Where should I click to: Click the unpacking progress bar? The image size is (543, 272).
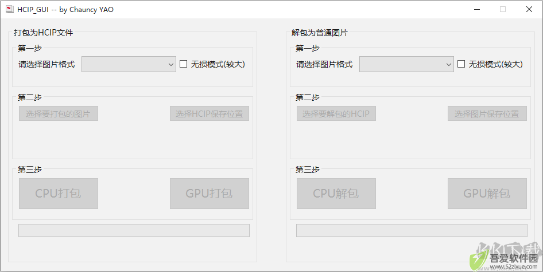[x=412, y=231]
